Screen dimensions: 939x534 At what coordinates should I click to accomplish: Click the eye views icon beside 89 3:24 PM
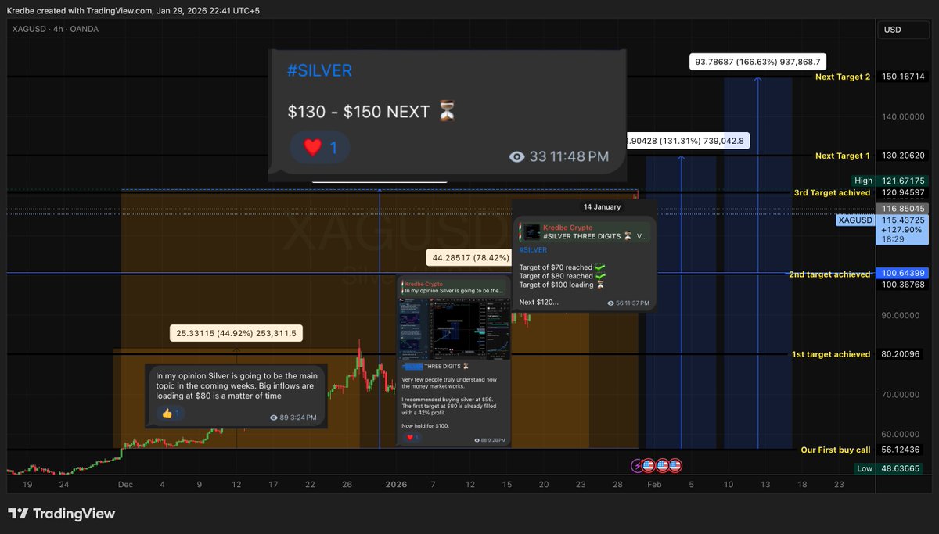tap(274, 418)
